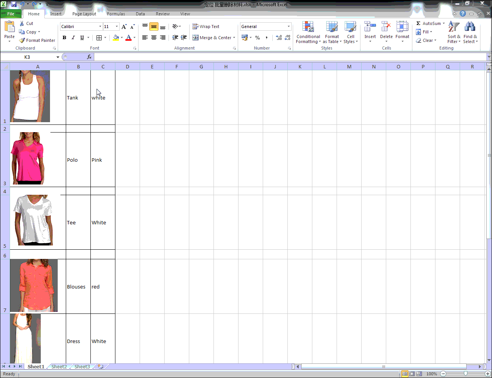This screenshot has width=492, height=378.
Task: Apply the font color A
Action: click(x=128, y=38)
